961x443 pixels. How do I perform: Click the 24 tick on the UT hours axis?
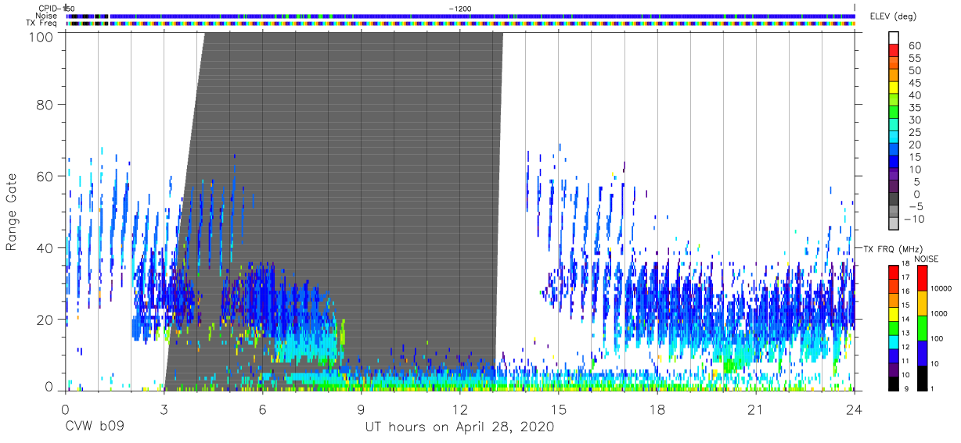click(855, 410)
